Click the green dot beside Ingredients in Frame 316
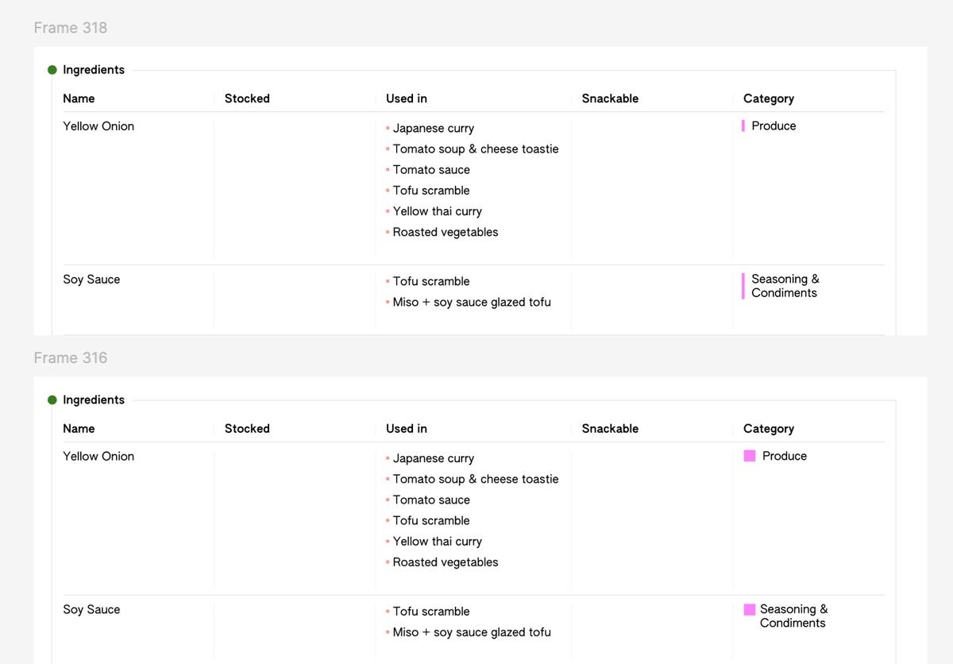Viewport: 953px width, 664px height. [x=52, y=400]
